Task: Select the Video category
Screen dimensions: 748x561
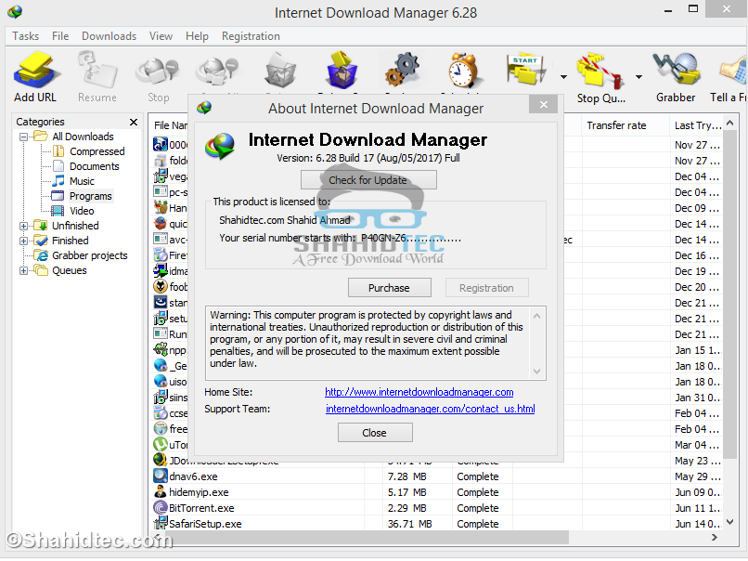Action: point(82,211)
